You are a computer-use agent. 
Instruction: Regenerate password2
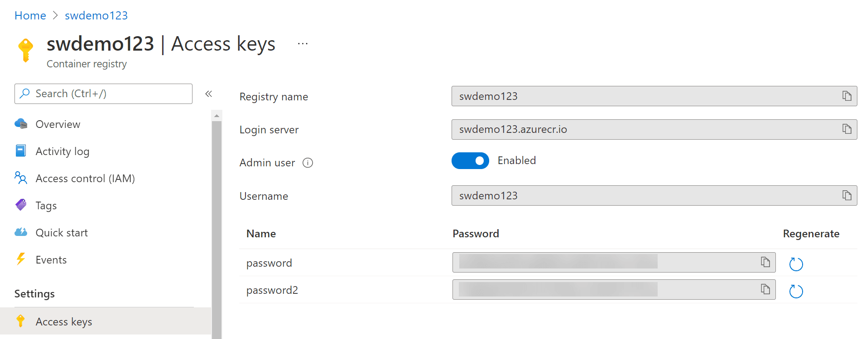tap(796, 291)
